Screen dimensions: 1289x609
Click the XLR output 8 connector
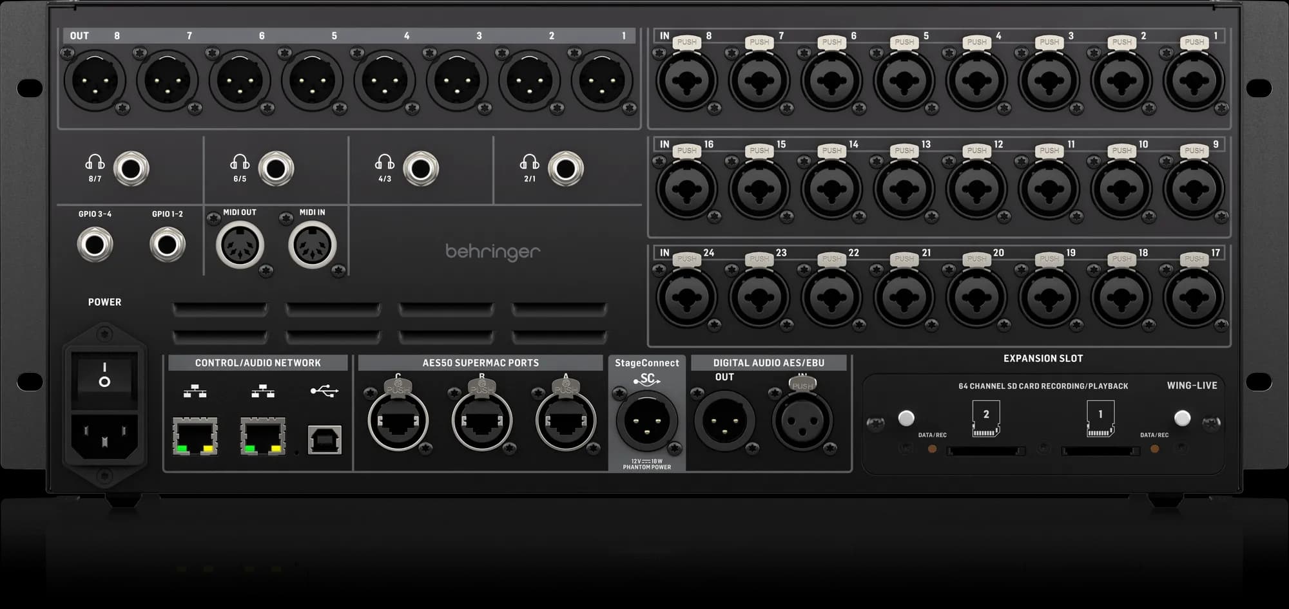click(95, 81)
